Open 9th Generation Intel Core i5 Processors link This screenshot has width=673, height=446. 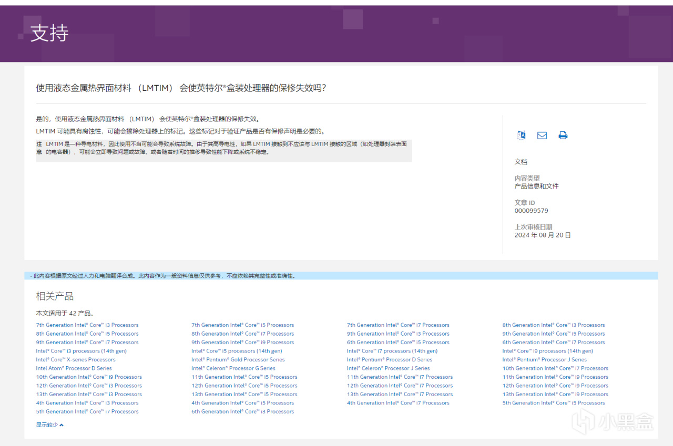point(554,334)
